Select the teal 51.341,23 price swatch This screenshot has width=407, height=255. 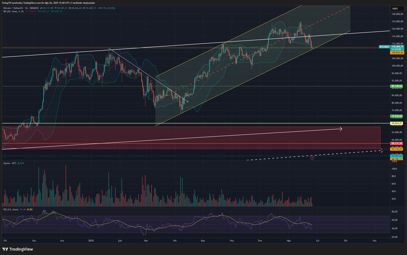(396, 156)
